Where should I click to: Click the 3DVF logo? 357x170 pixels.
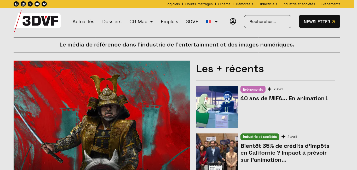[x=37, y=21]
